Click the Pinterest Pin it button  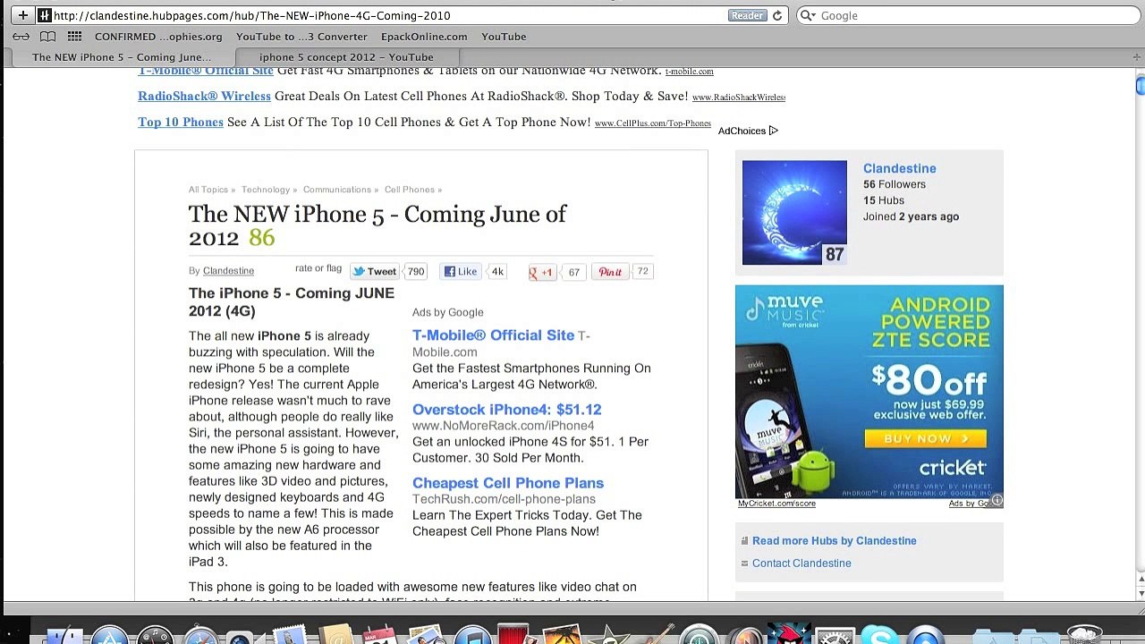click(x=610, y=272)
